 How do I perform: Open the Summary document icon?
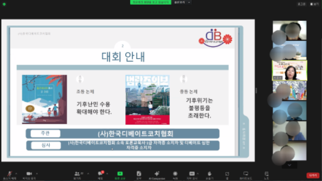pyautogui.click(x=139, y=174)
